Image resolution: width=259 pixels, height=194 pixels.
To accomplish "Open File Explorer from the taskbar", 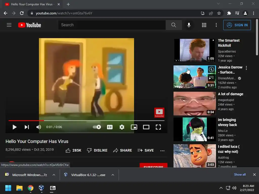I will tap(19, 188).
